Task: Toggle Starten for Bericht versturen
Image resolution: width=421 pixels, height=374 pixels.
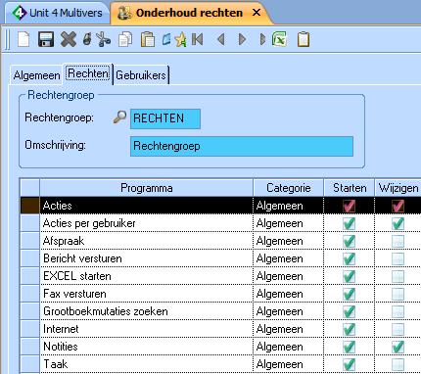Action: 349,258
